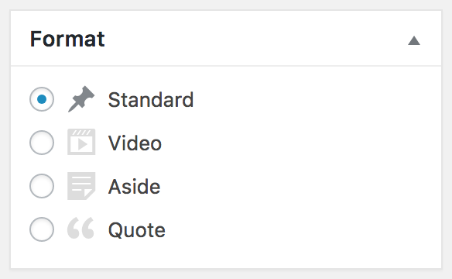Click the divider line under the Format header
Screen dimensions: 452x279
click(x=226, y=66)
